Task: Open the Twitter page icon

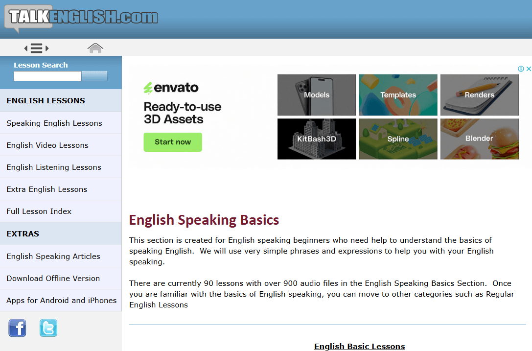Action: pyautogui.click(x=48, y=328)
